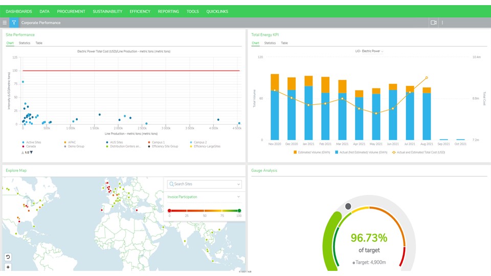Zoom in the map with plus button
Screen dimensions: 491x276
[x=8, y=267]
